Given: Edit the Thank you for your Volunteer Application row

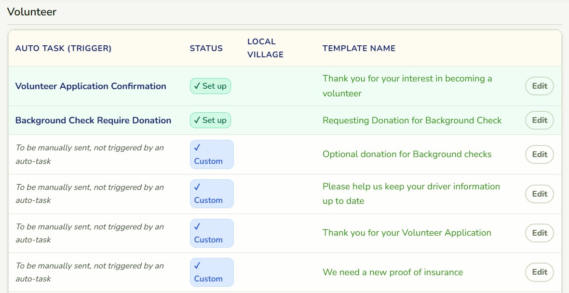Looking at the screenshot, I should coord(539,233).
